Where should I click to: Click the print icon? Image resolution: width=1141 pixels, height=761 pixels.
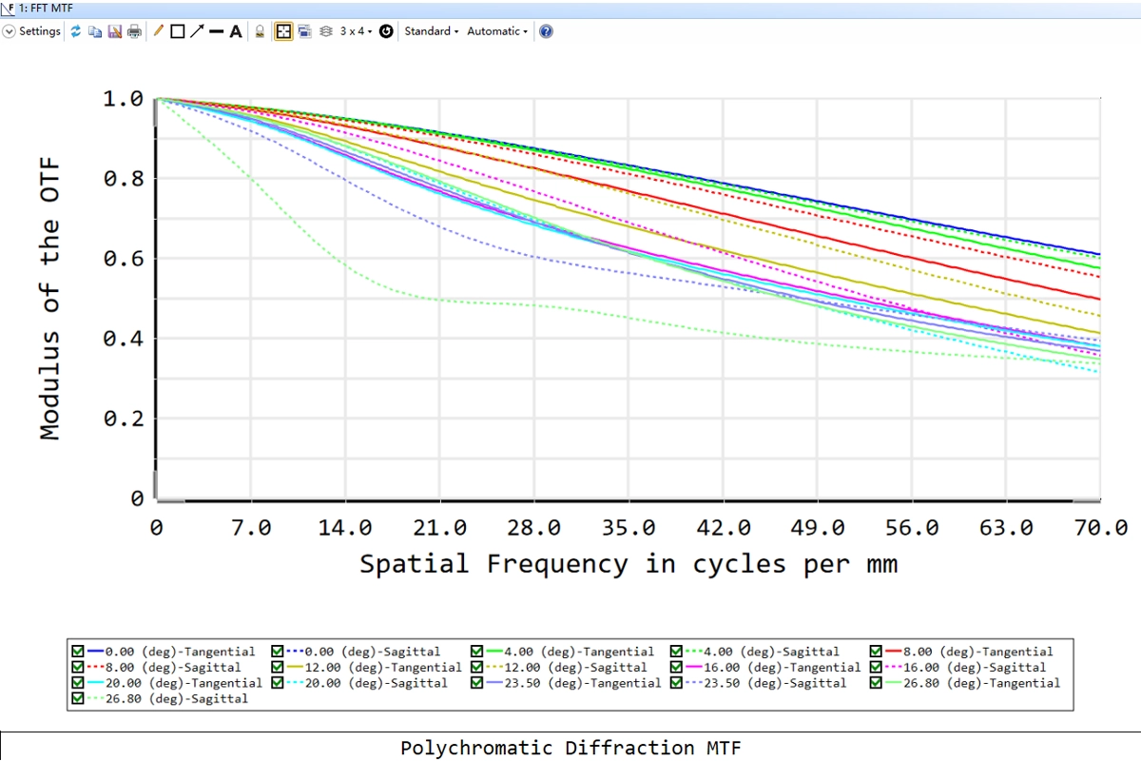point(134,31)
